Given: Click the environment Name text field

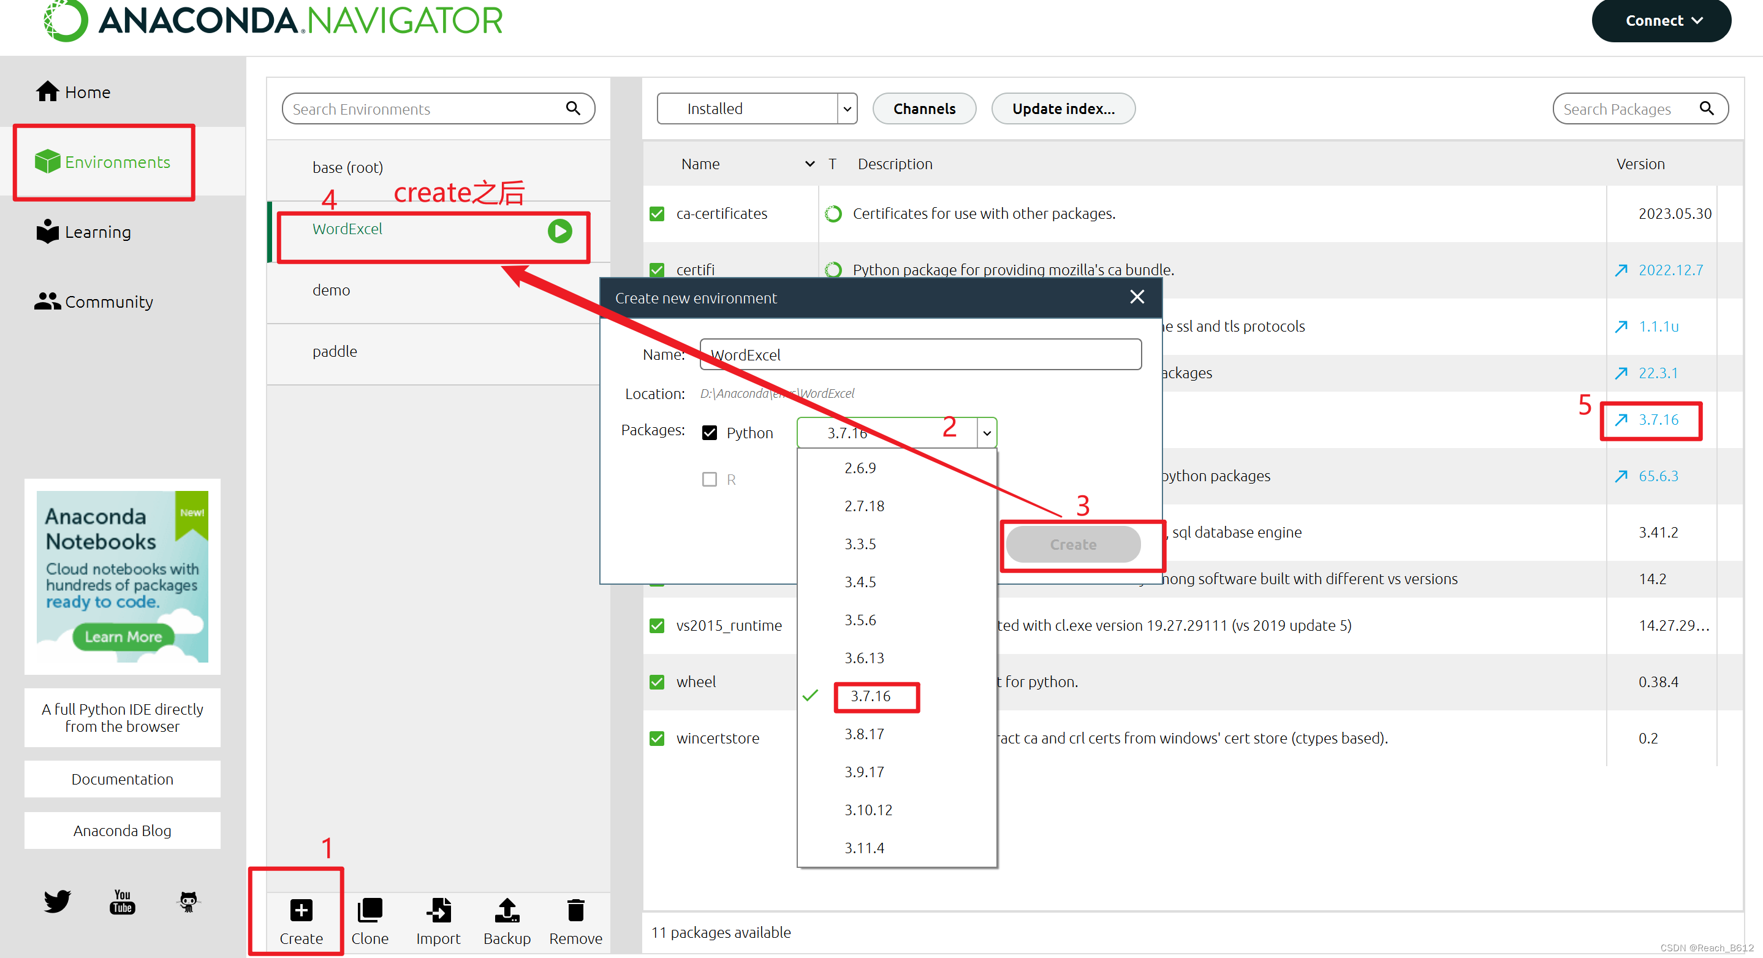Looking at the screenshot, I should click(920, 355).
